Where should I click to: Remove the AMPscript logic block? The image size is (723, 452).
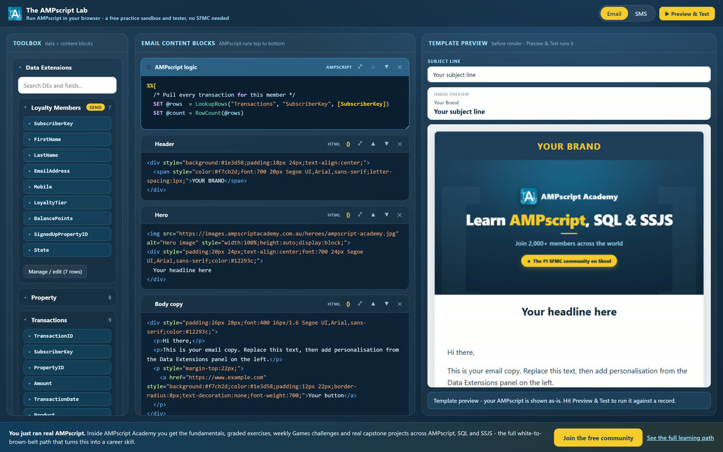click(400, 67)
